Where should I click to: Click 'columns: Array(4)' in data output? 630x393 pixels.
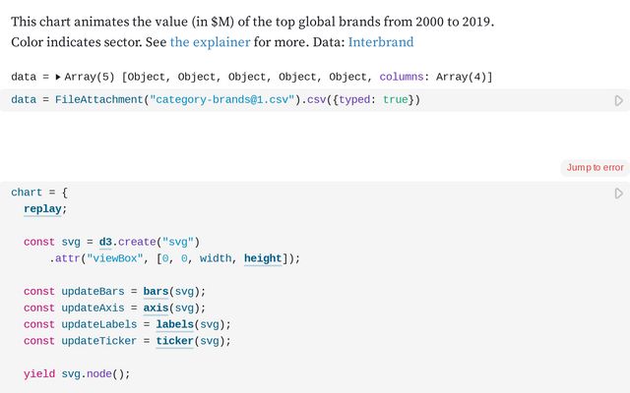coord(435,77)
